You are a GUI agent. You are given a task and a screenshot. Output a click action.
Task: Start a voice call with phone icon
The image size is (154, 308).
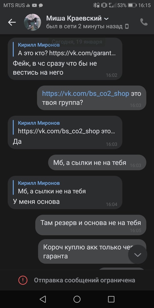pyautogui.click(x=144, y=22)
